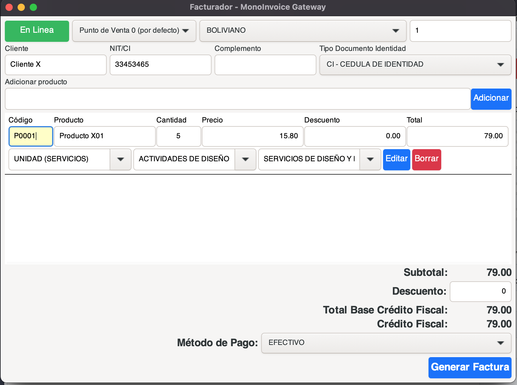Open the ACTIVIDADES DE DISEÑO dropdown arrow
This screenshot has height=385, width=517.
245,159
